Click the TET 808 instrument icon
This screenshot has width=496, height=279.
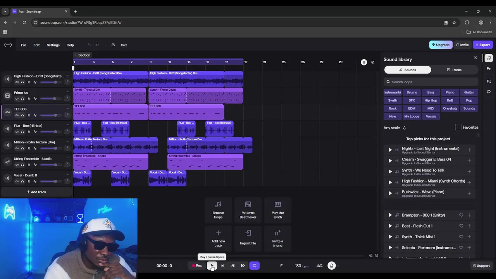(x=7, y=112)
